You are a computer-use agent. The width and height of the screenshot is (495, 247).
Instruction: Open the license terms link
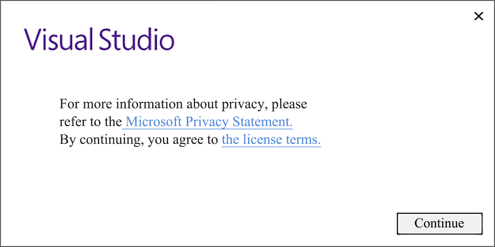tap(271, 140)
